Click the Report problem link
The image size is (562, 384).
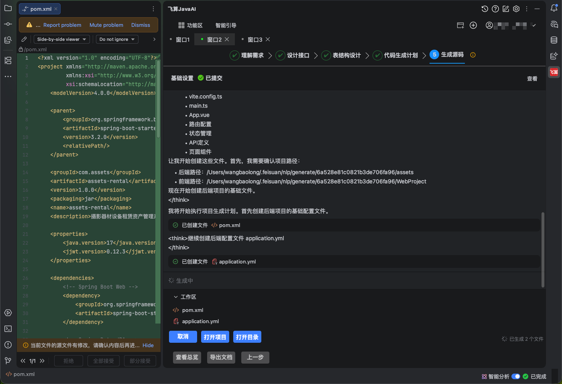pos(62,25)
